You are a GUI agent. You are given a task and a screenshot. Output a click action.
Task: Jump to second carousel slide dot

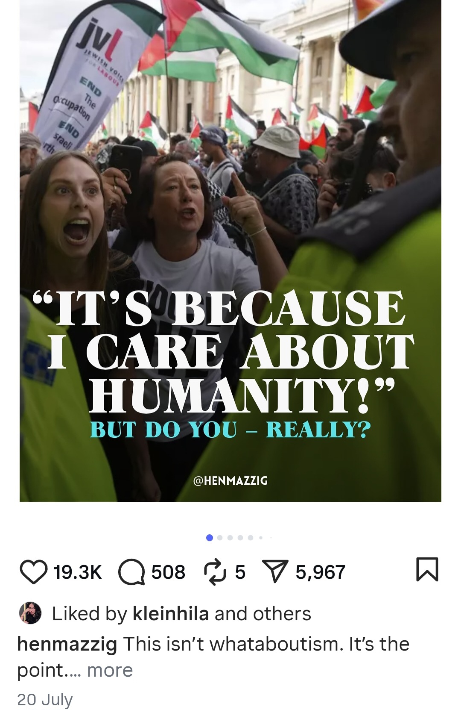point(220,538)
